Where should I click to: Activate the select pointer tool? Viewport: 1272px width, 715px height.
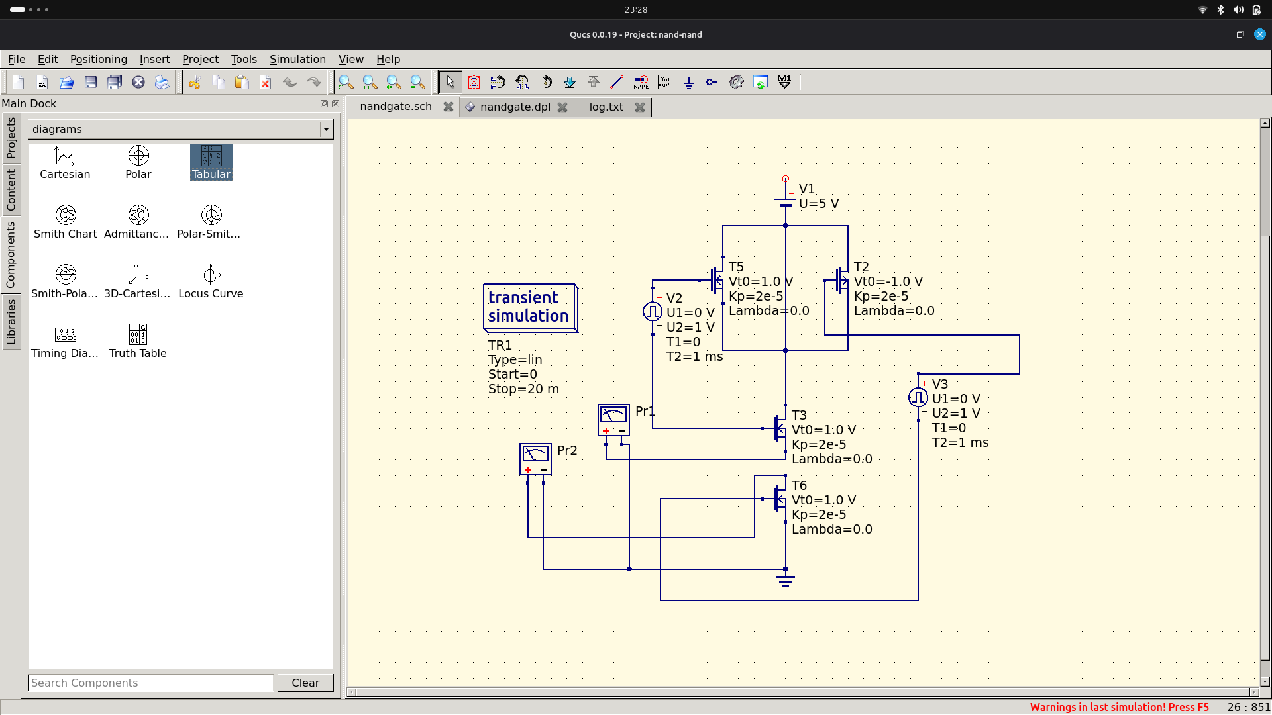pyautogui.click(x=450, y=82)
